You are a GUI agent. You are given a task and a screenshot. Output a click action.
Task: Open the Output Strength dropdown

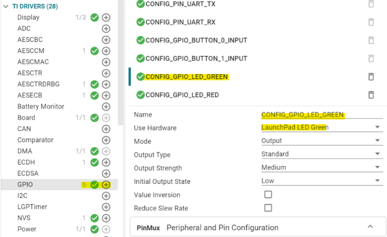[320, 167]
